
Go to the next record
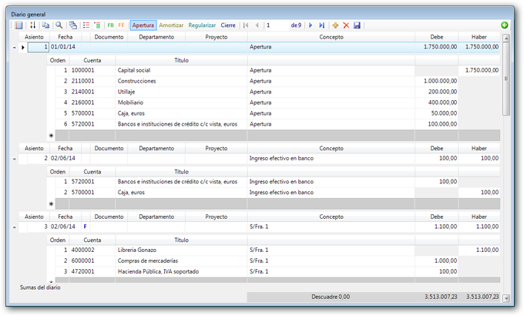[x=311, y=25]
